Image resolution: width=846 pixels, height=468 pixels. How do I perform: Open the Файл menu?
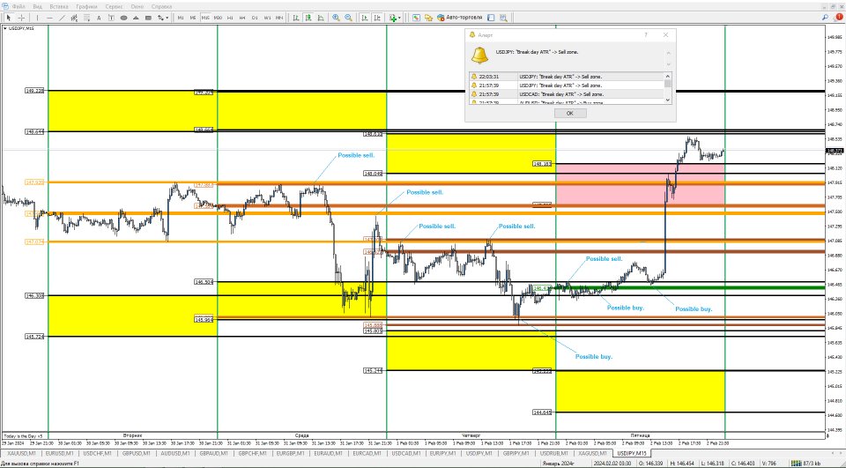(x=19, y=6)
